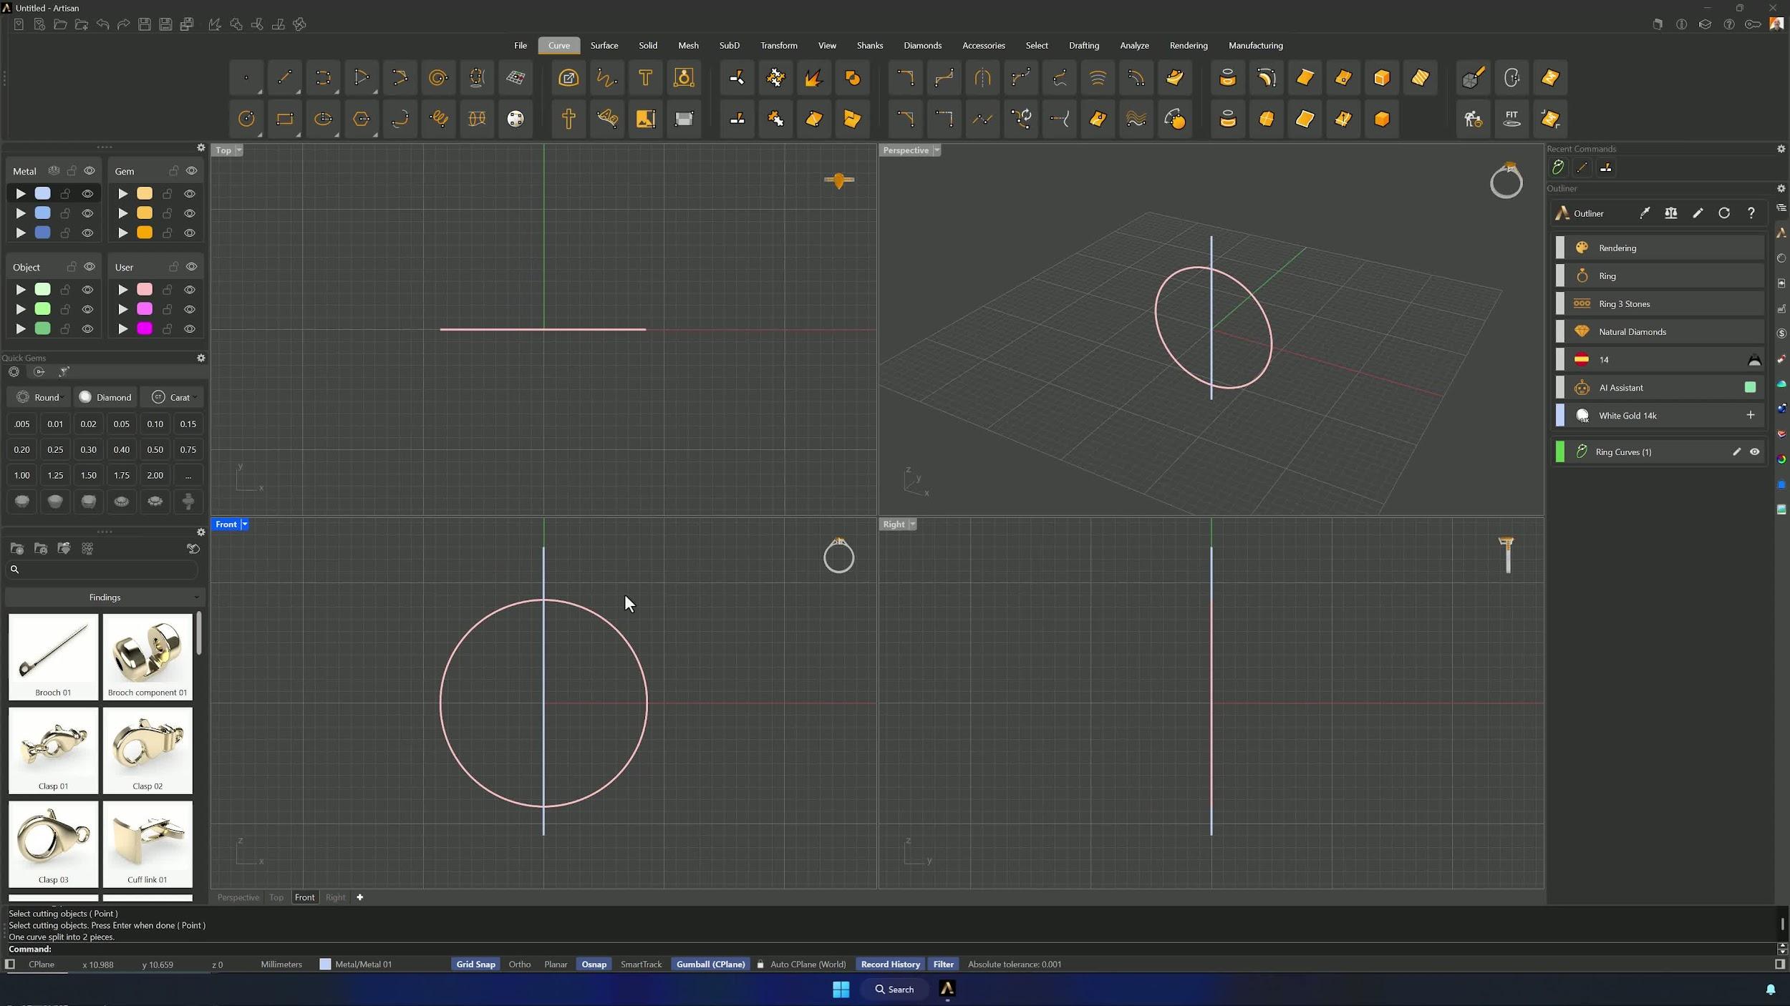
Task: Click the picture frame image tool
Action: point(645,119)
